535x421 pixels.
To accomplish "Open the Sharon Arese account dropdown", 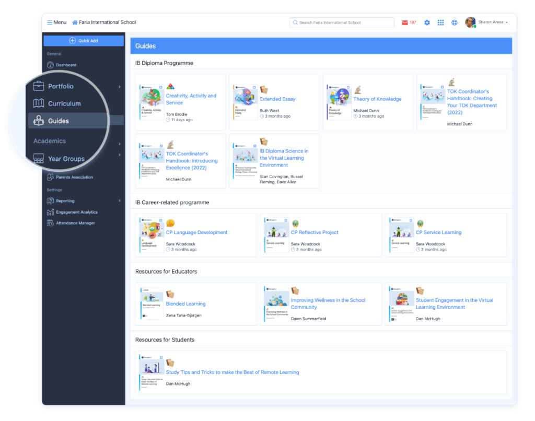I will pos(493,22).
